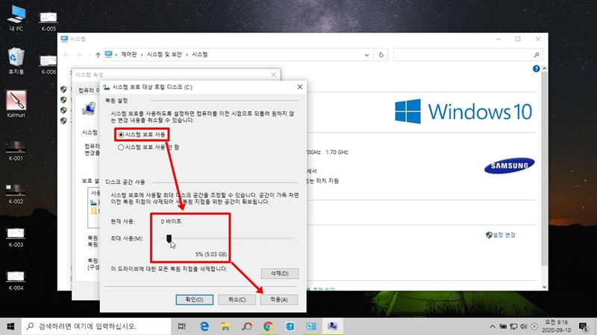Click 제어판 in the address breadcrumb

point(128,54)
